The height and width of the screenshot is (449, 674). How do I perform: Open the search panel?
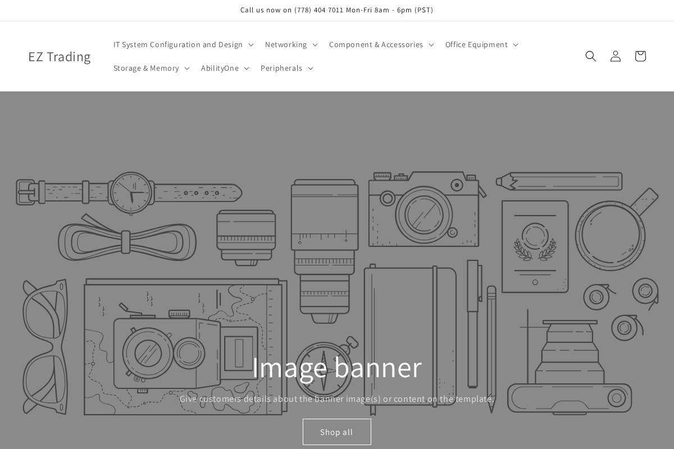pyautogui.click(x=591, y=56)
